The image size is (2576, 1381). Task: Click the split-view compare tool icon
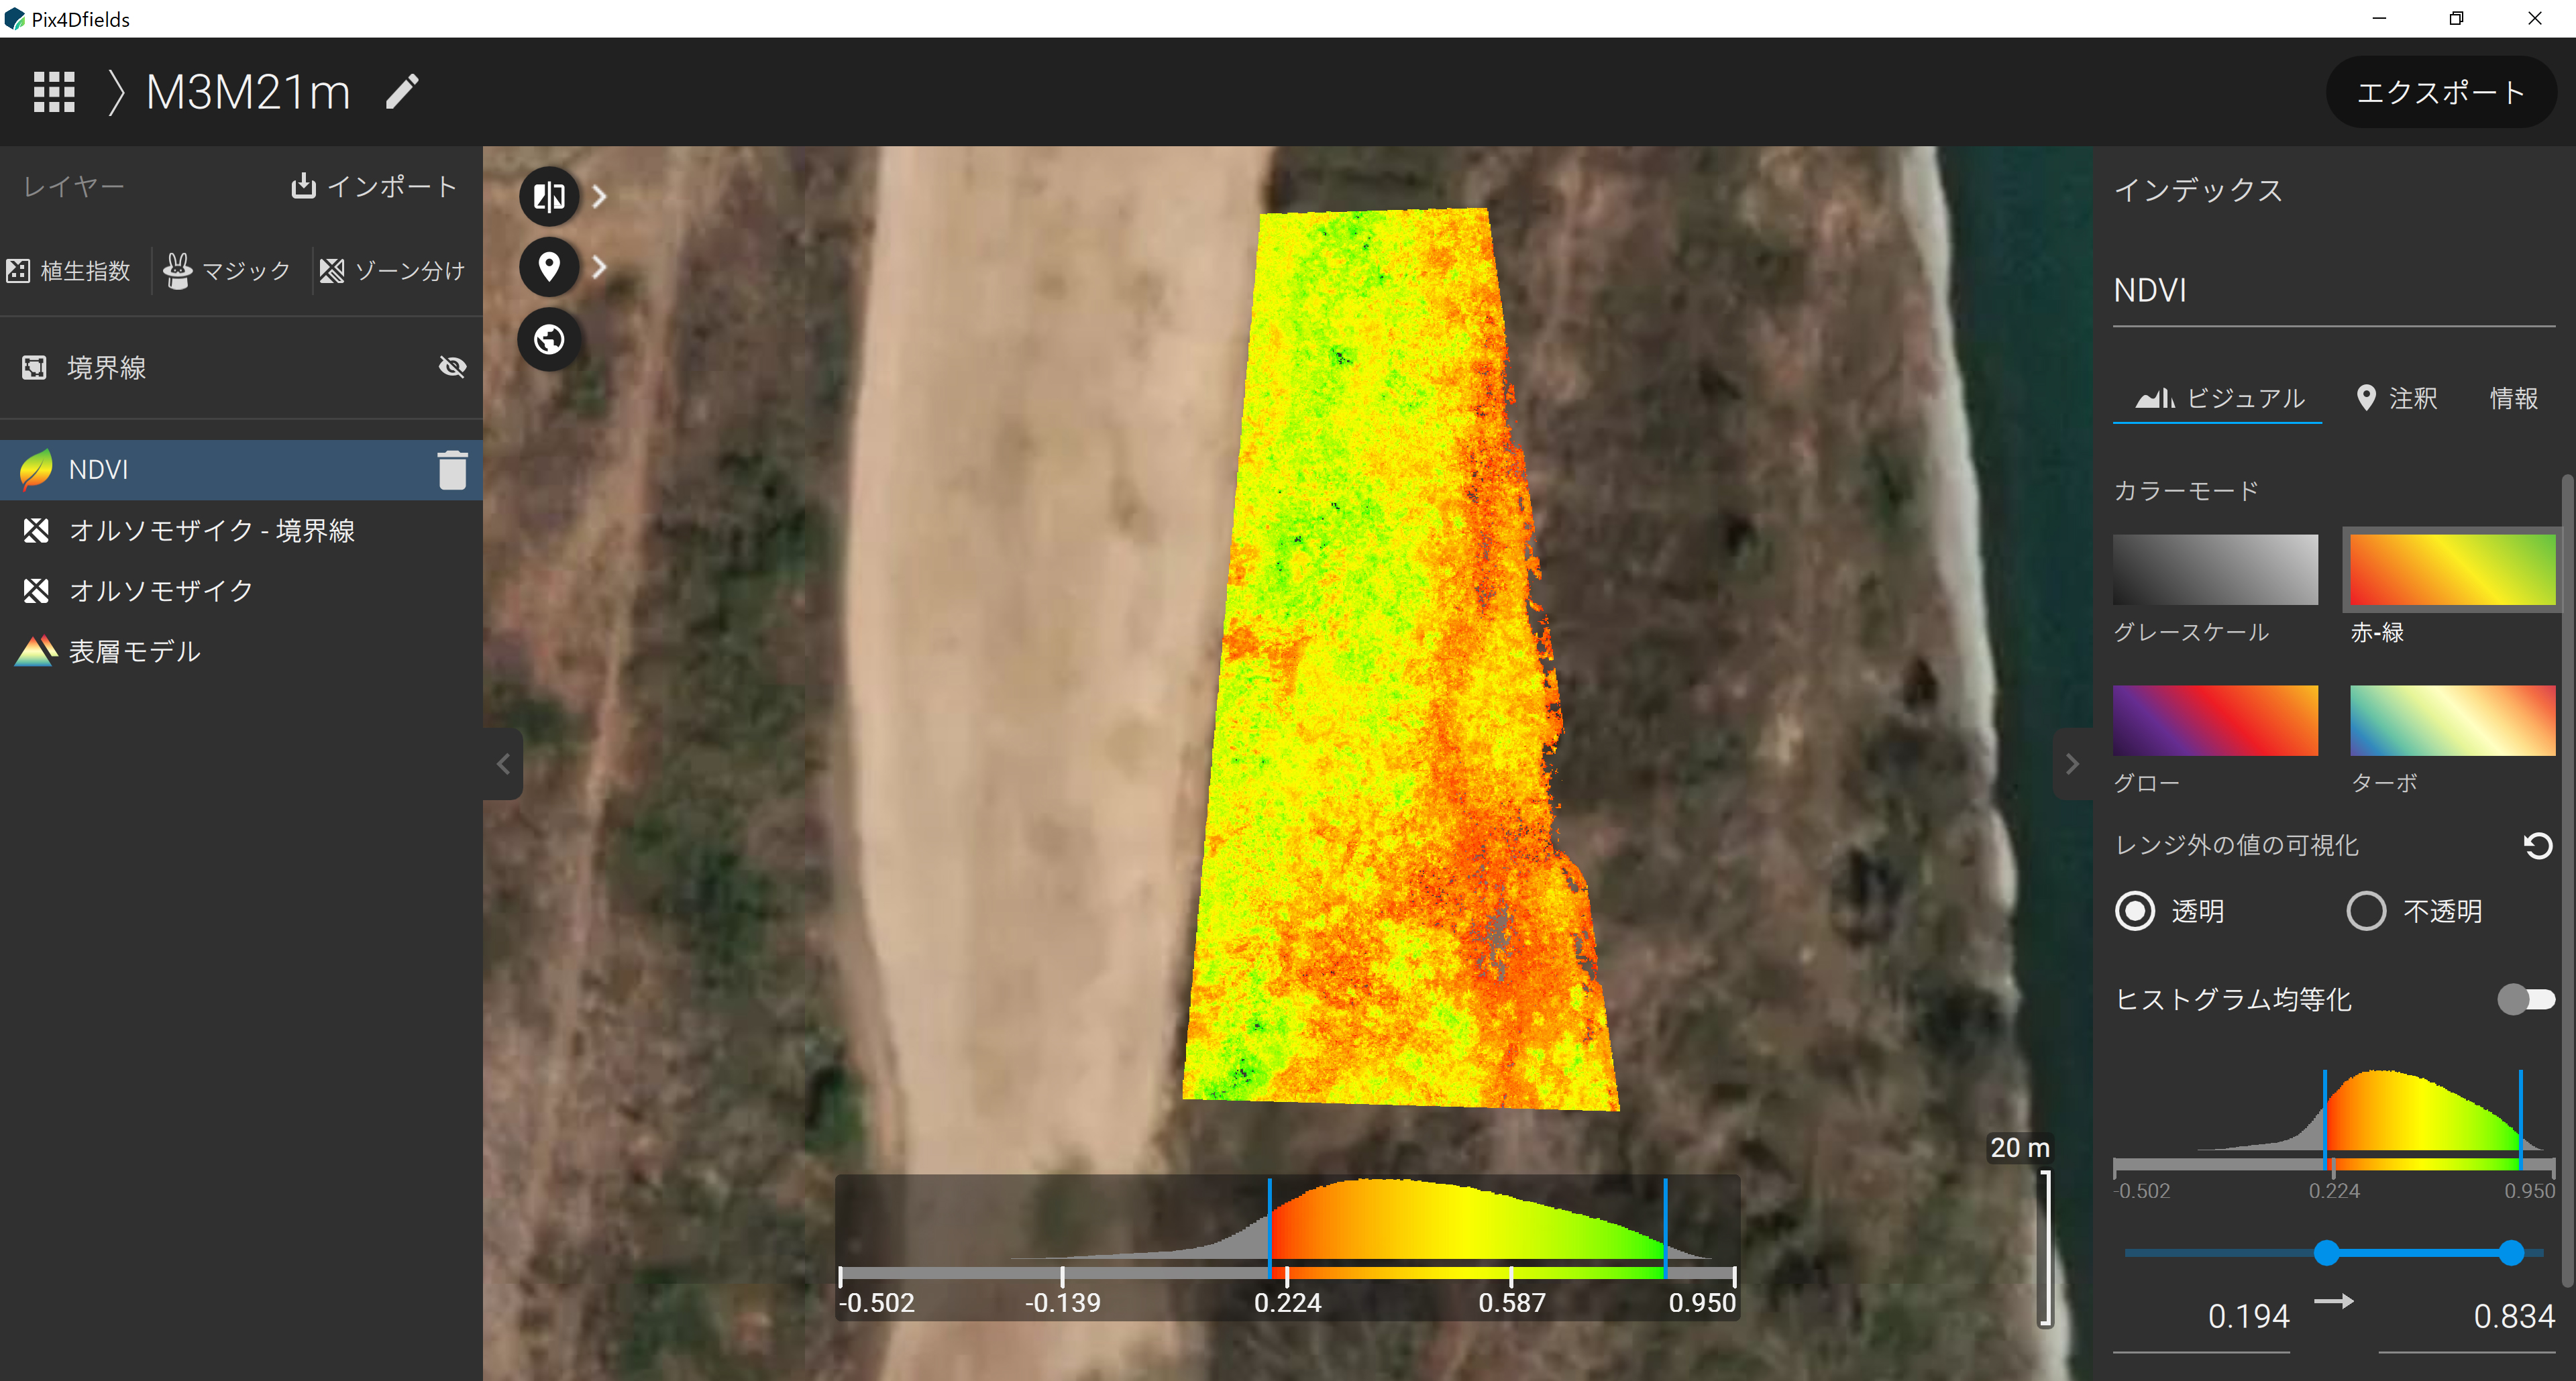[549, 196]
